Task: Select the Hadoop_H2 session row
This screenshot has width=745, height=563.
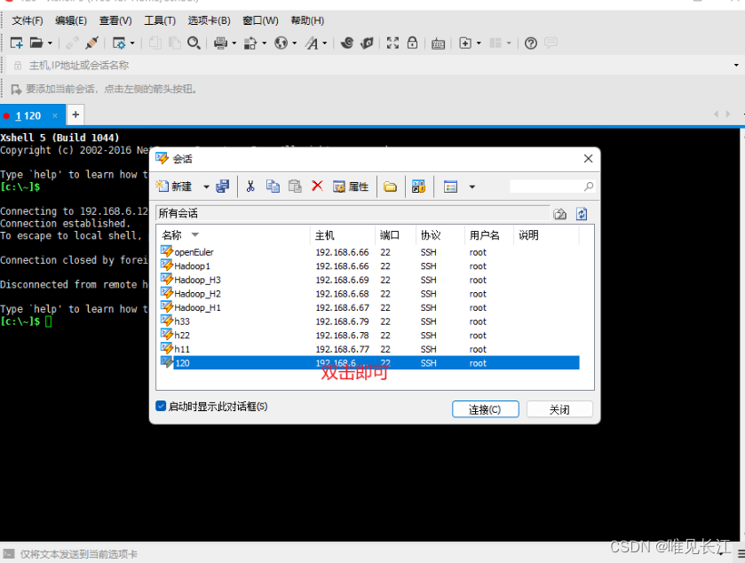Action: (369, 294)
